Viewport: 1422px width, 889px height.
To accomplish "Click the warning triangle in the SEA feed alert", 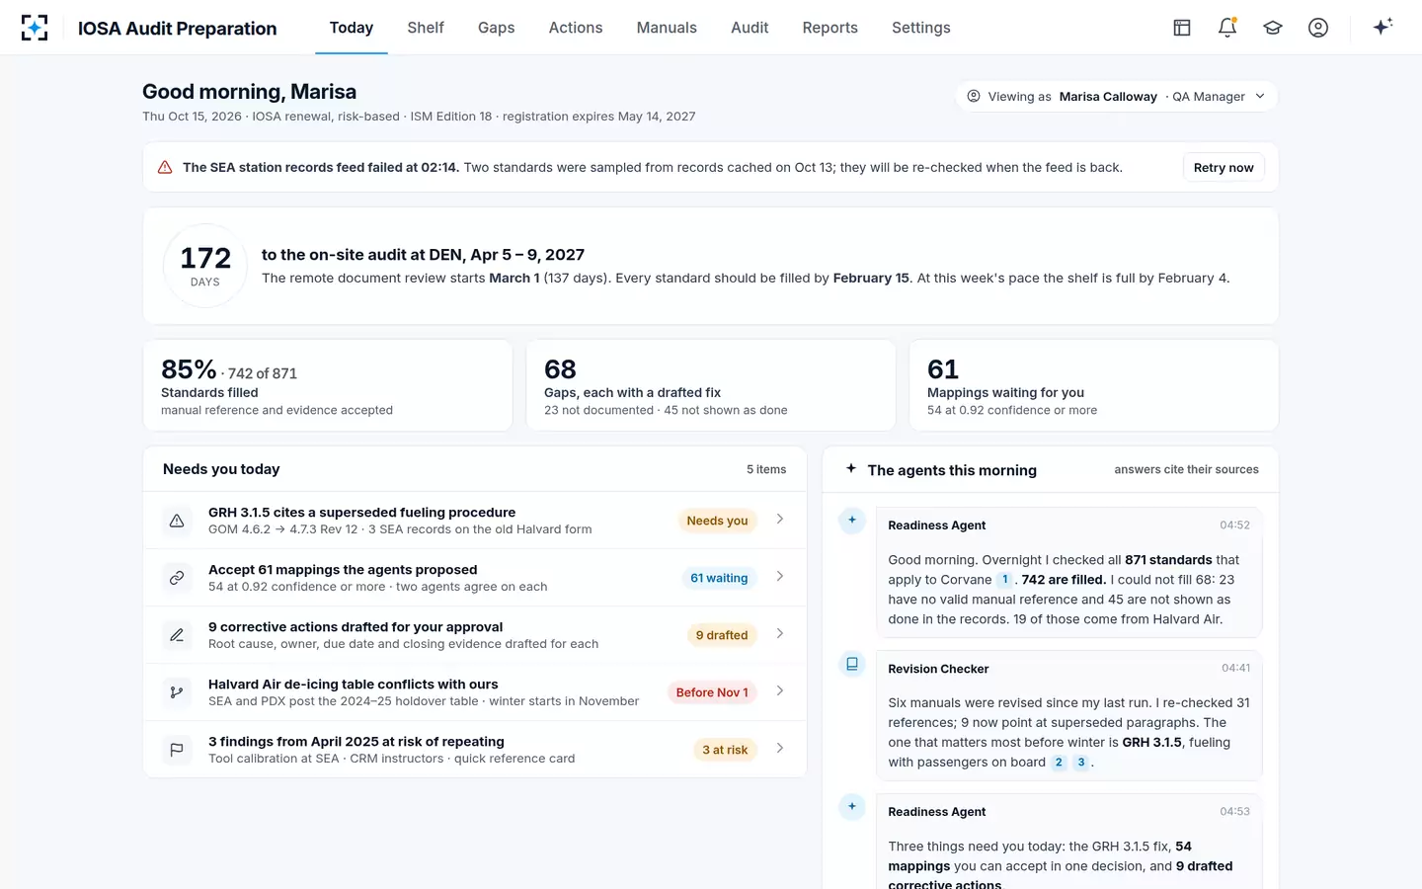I will click(165, 168).
